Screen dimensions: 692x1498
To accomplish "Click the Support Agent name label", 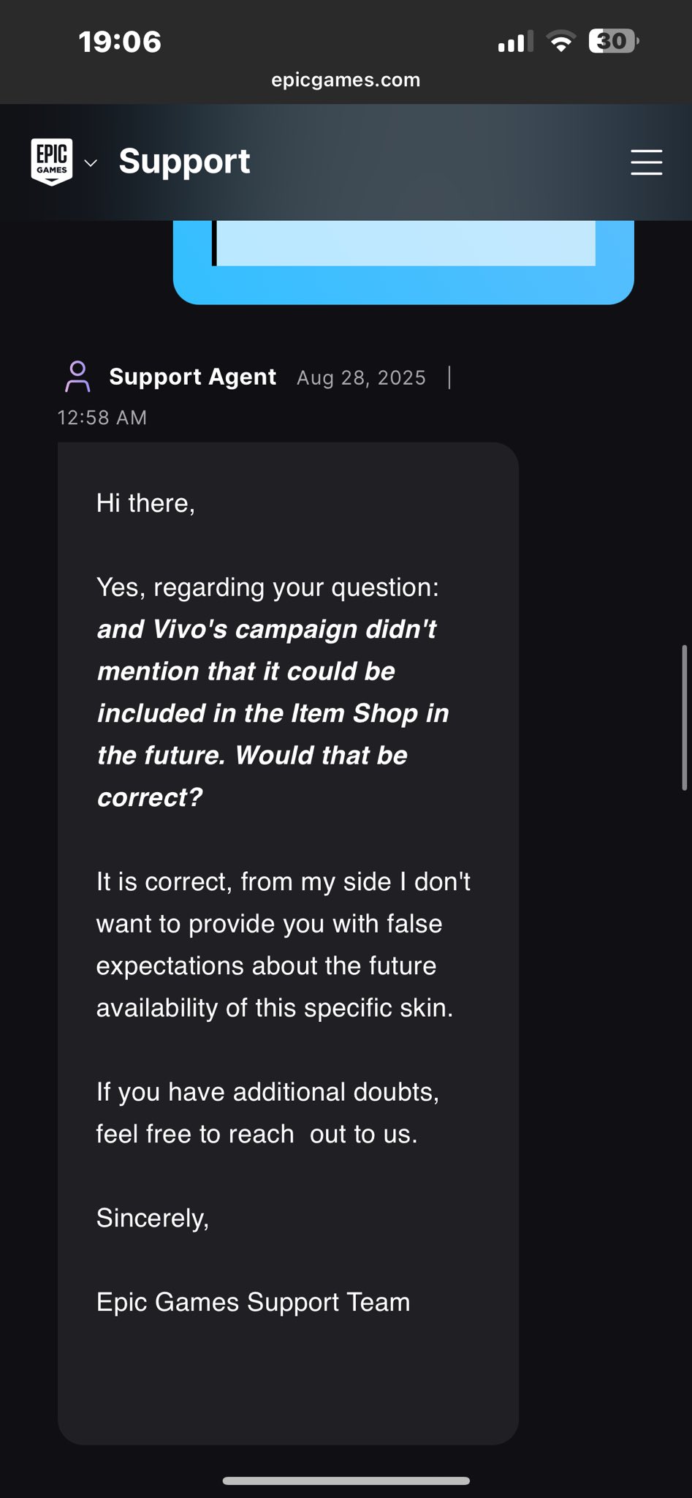I will [193, 377].
